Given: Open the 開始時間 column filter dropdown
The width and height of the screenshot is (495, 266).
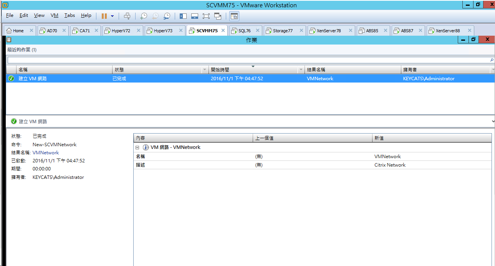Looking at the screenshot, I should click(x=301, y=70).
